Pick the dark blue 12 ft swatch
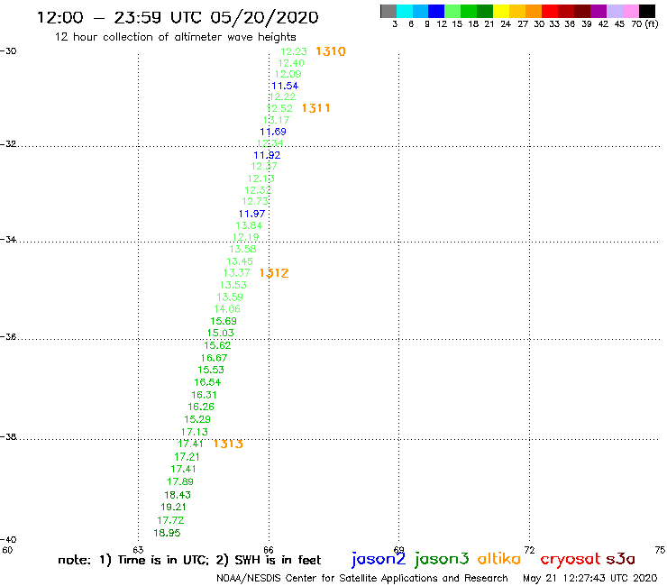This screenshot has width=667, height=586. click(436, 11)
